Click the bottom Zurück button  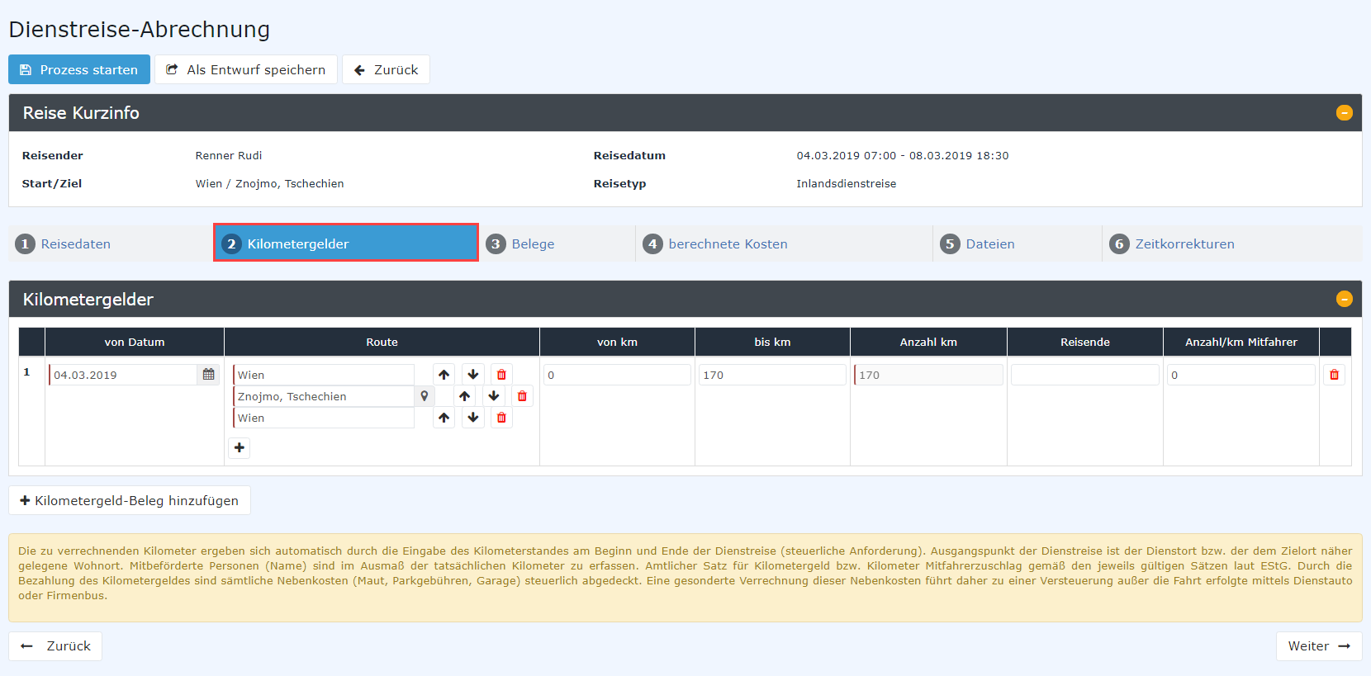(55, 646)
